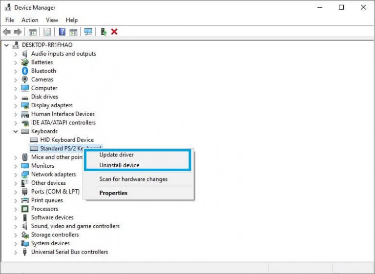Expand the Audio inputs and outputs node
This screenshot has width=375, height=274.
(x=16, y=54)
